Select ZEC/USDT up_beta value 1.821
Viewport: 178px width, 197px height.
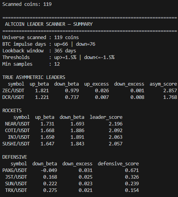(x=42, y=91)
